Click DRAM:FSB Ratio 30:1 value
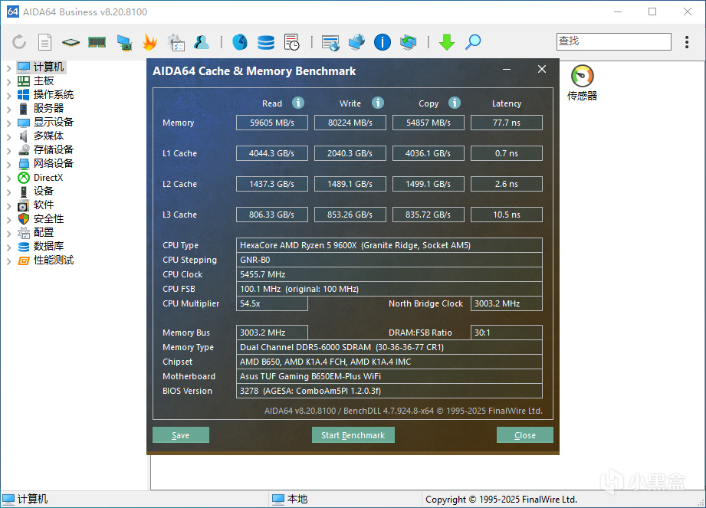706x508 pixels. coord(506,333)
